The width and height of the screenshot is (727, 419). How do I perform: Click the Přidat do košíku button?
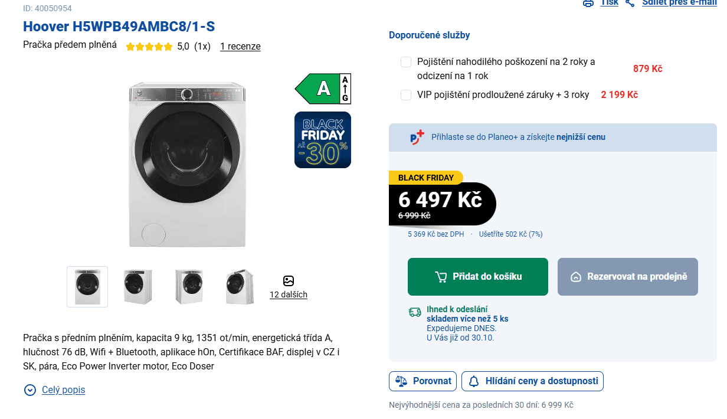[477, 276]
